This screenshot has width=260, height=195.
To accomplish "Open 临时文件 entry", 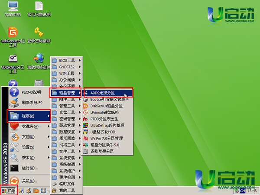I will click(x=66, y=184).
